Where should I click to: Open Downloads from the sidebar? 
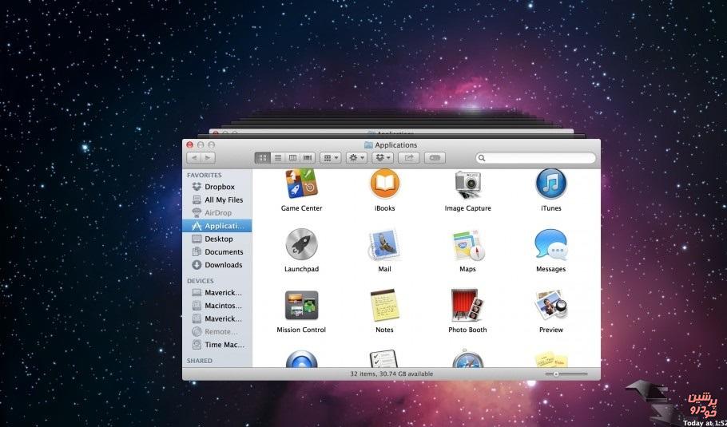[x=223, y=265]
